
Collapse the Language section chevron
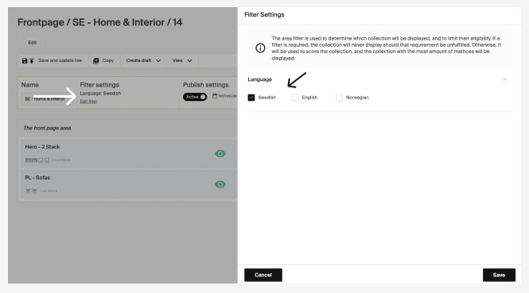504,79
